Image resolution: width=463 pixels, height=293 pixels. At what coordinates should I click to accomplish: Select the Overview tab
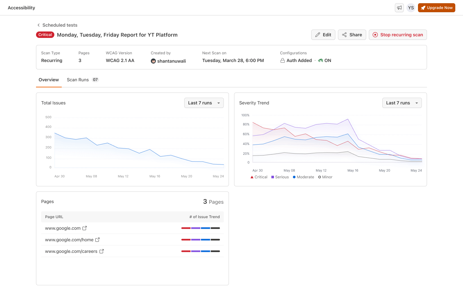pos(49,80)
